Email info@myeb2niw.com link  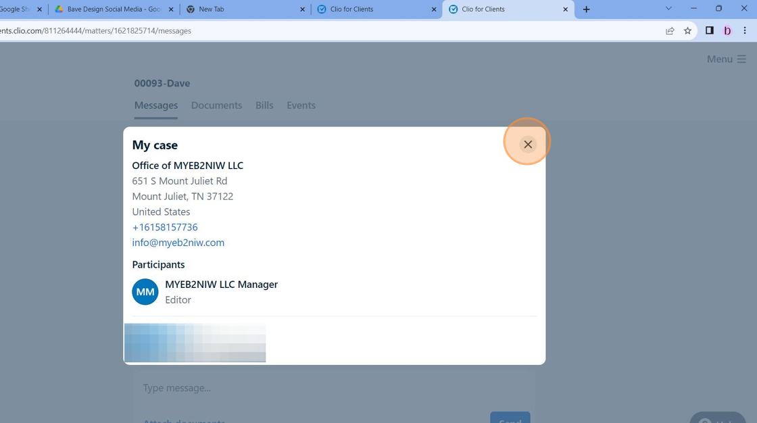(178, 243)
